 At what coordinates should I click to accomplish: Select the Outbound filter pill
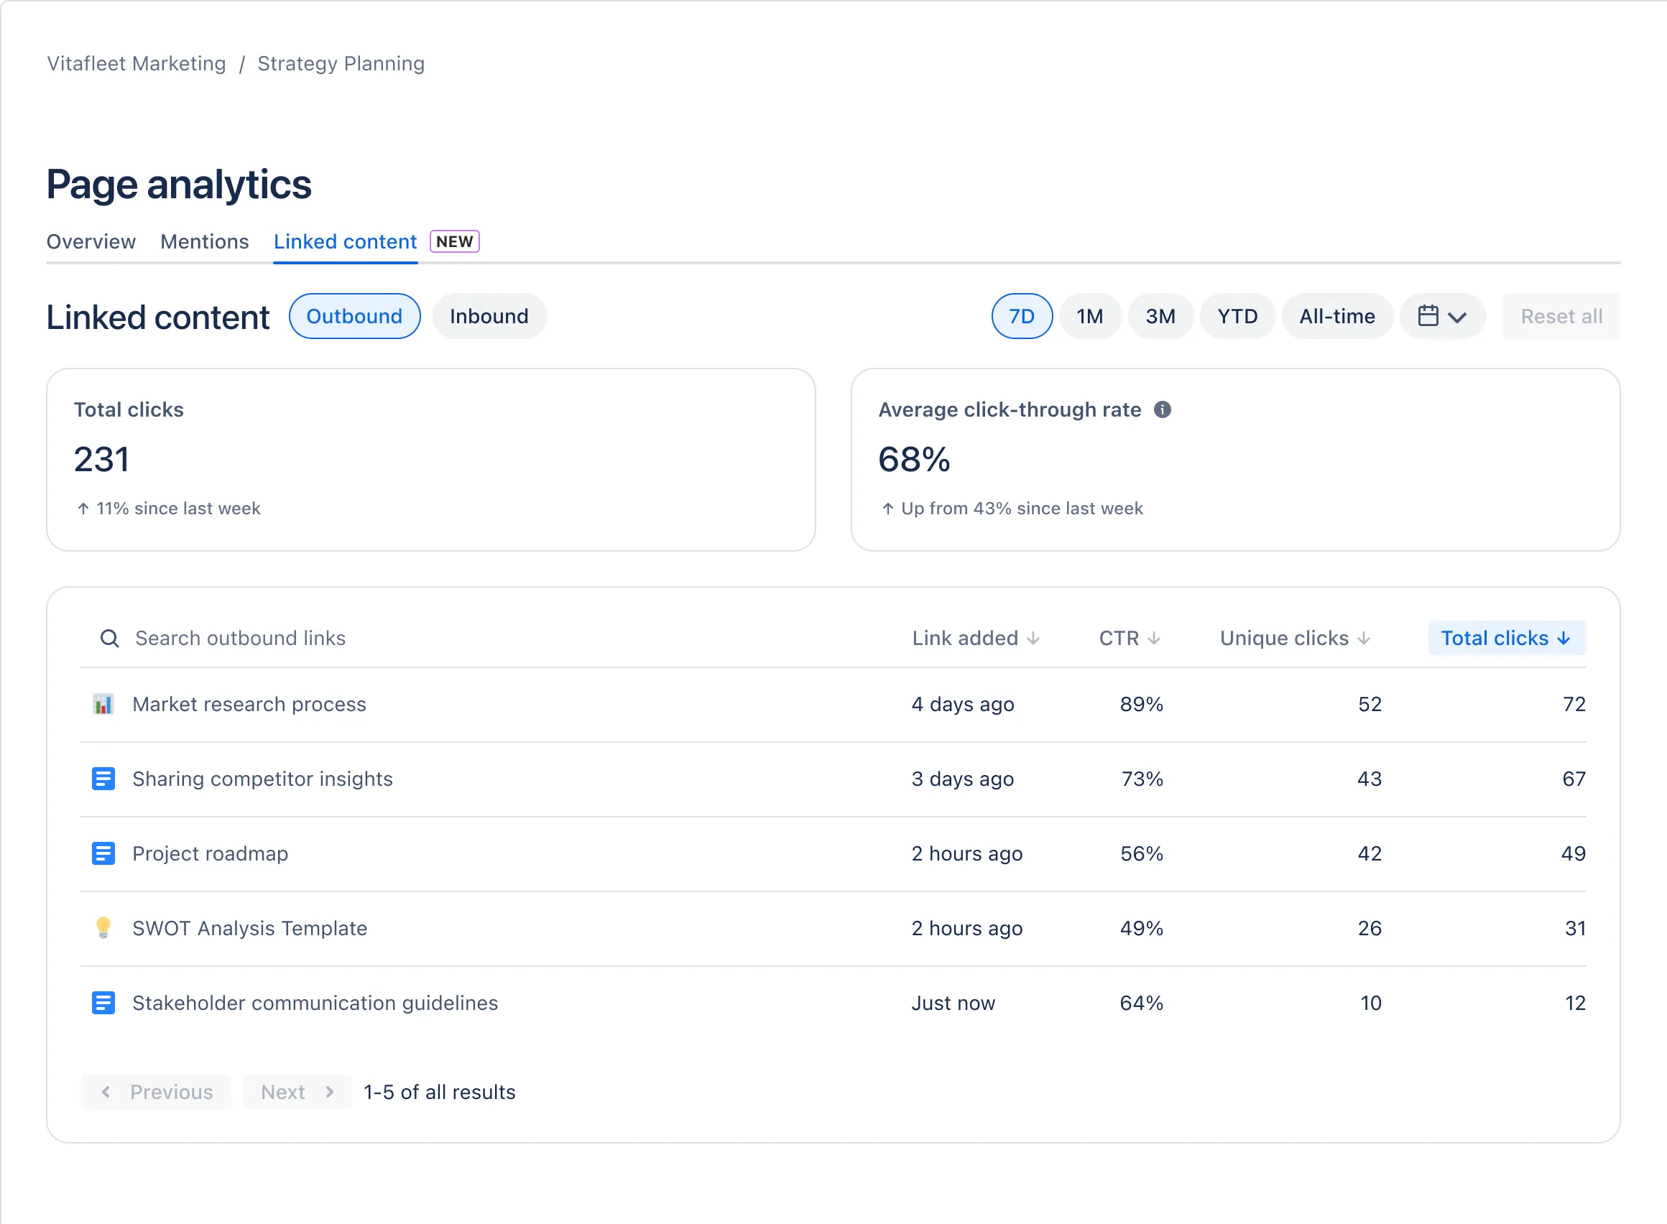tap(354, 316)
